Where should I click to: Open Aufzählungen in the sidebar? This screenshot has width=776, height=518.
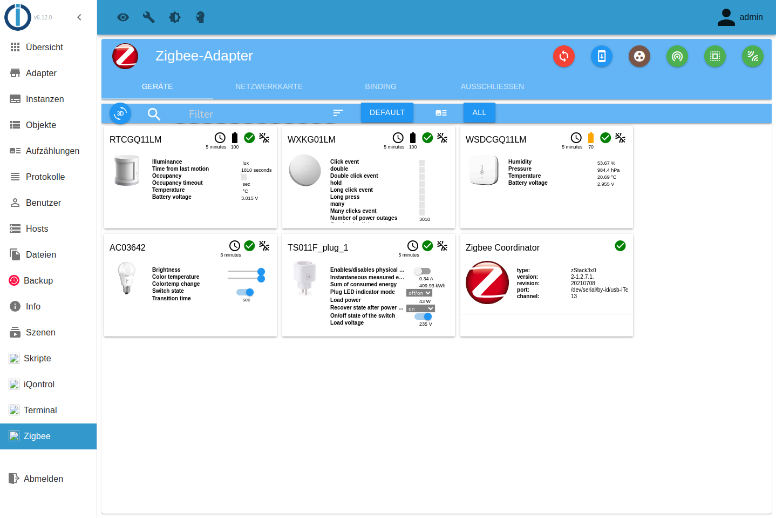(49, 151)
